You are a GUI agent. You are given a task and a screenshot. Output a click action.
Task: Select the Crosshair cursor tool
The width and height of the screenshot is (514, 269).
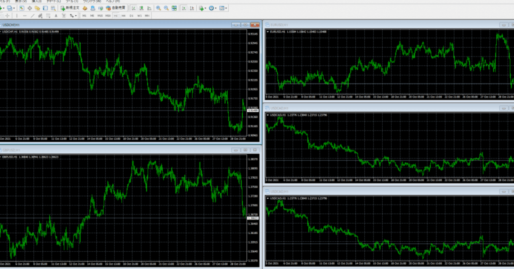(7, 16)
